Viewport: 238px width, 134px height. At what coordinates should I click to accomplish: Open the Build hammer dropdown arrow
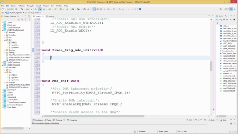[x=25, y=9]
